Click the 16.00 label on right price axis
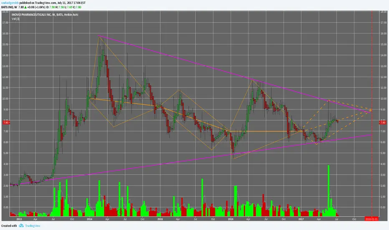 click(x=383, y=33)
